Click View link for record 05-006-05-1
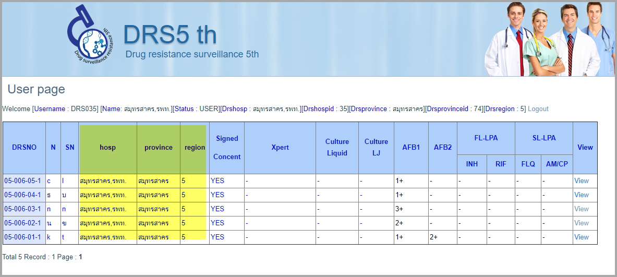The height and width of the screenshot is (277, 617). click(581, 181)
